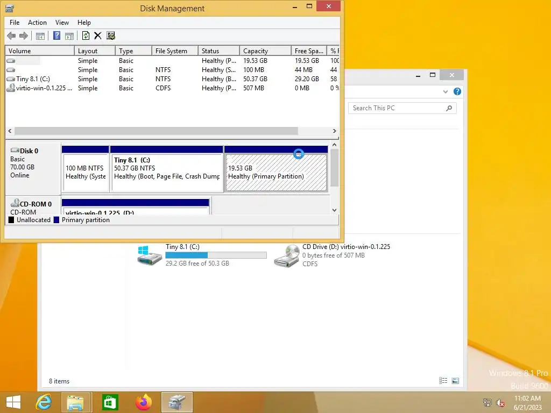
Task: Click the black Unallocated legend swatch
Action: [11, 220]
